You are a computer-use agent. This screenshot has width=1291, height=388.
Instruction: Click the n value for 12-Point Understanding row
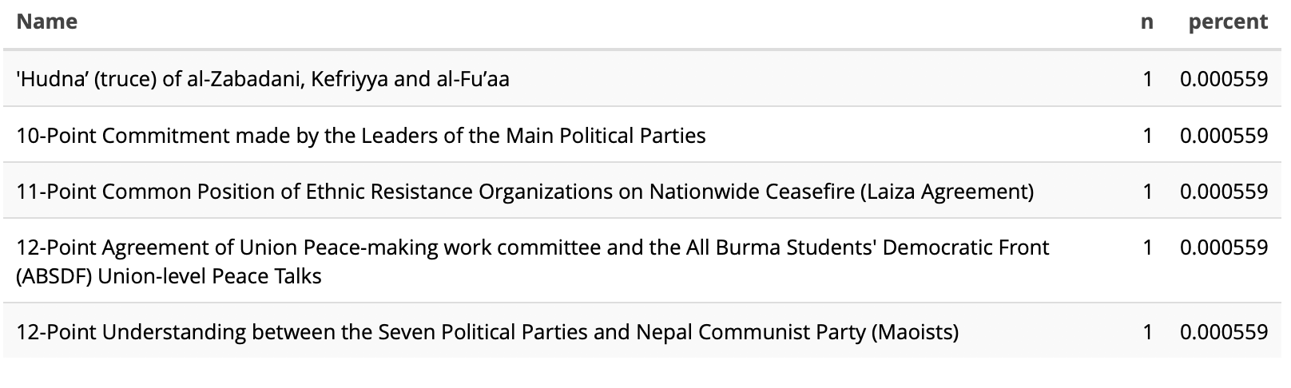(1147, 331)
